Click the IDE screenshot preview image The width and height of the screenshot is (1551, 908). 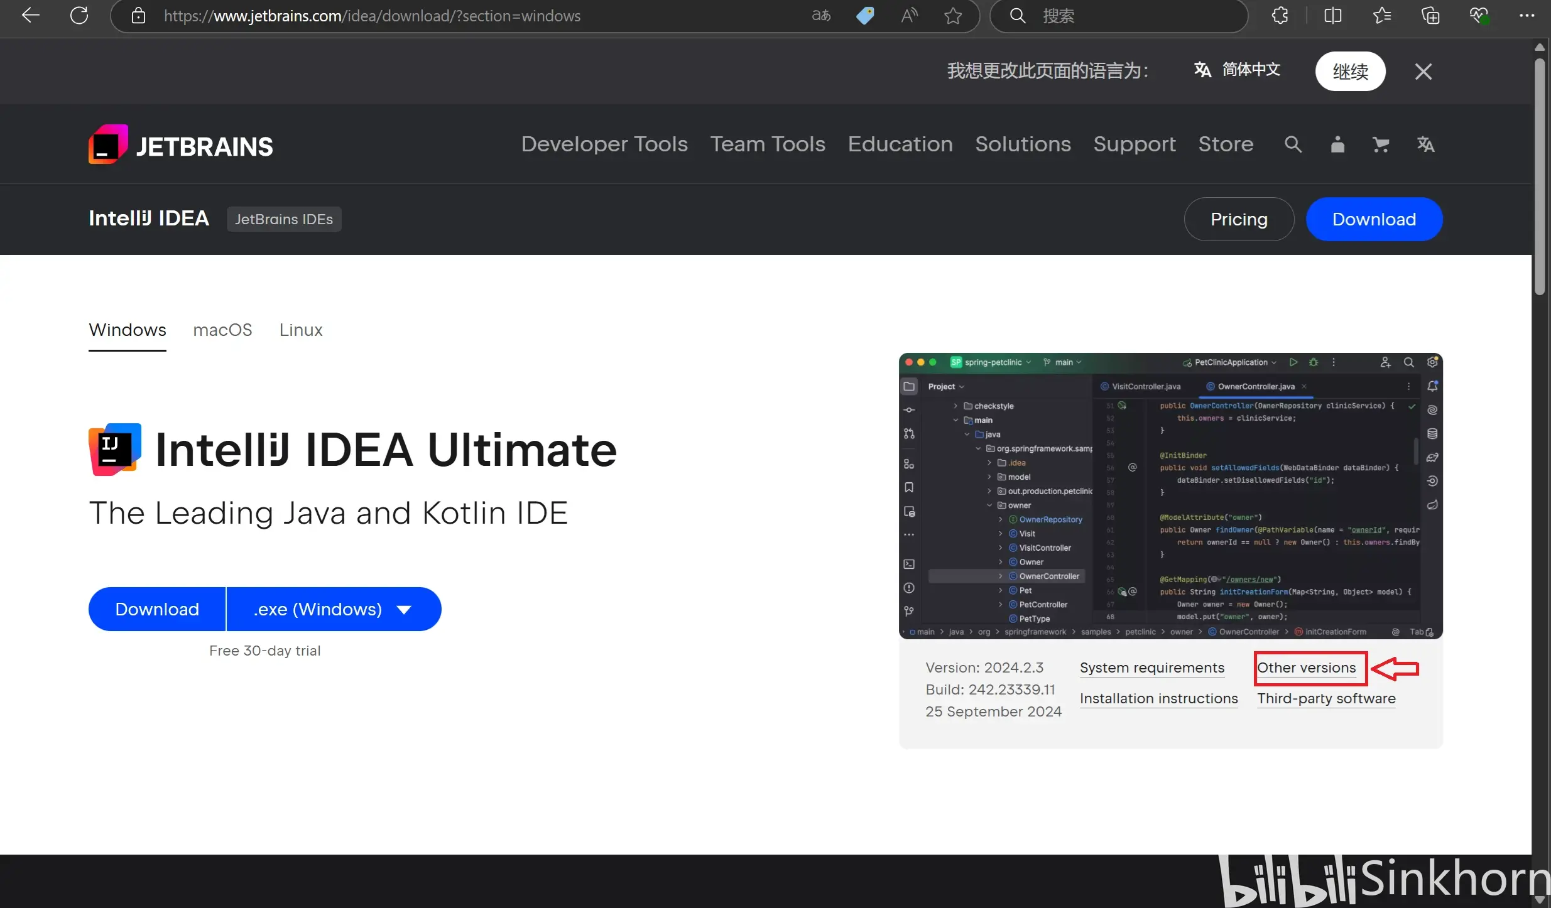pos(1170,496)
